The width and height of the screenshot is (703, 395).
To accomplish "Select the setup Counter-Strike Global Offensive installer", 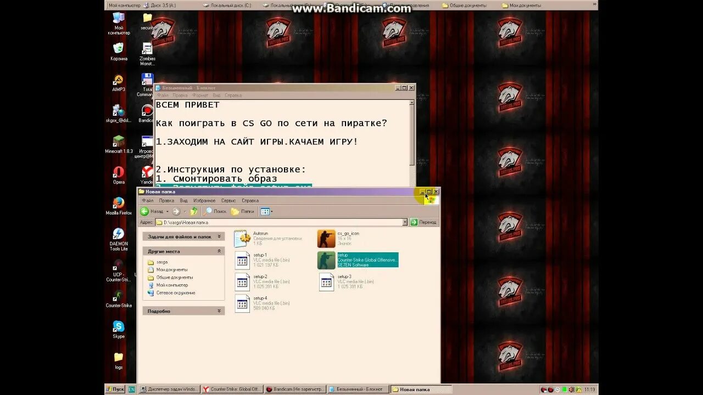I will pos(358,260).
